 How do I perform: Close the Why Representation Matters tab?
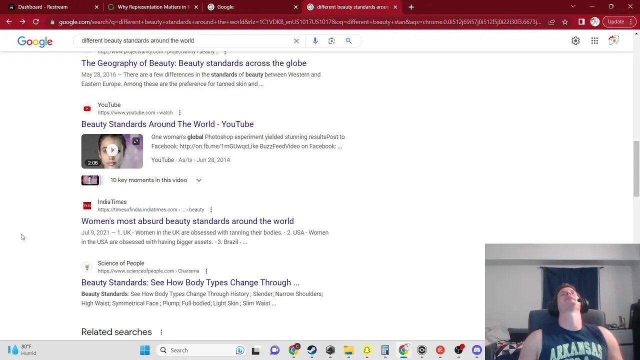tap(196, 7)
